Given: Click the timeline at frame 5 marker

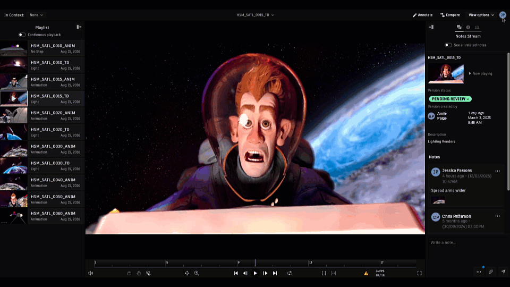Looking at the screenshot, I should point(166,263).
